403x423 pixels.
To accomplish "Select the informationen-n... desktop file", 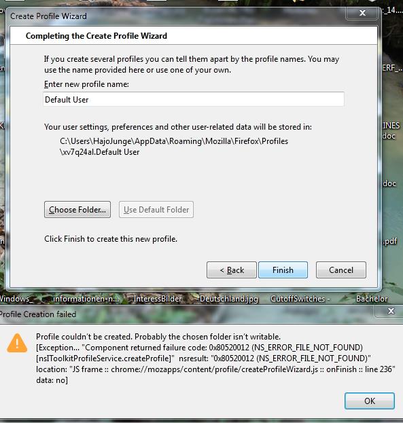I will coord(86,299).
